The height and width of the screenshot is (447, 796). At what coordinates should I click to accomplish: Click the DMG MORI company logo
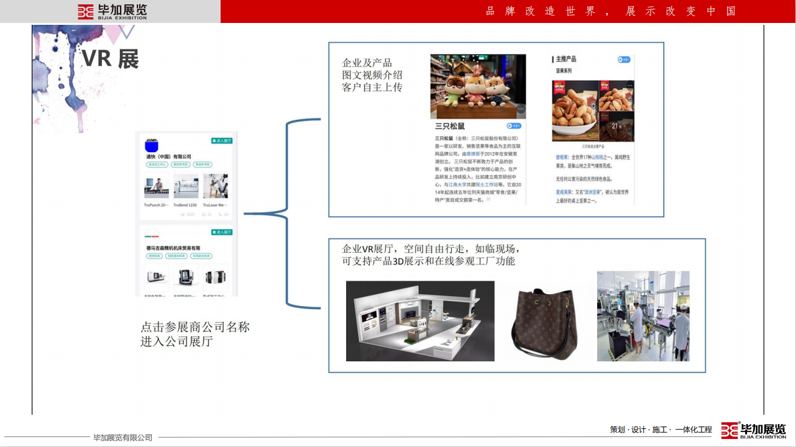coord(152,237)
